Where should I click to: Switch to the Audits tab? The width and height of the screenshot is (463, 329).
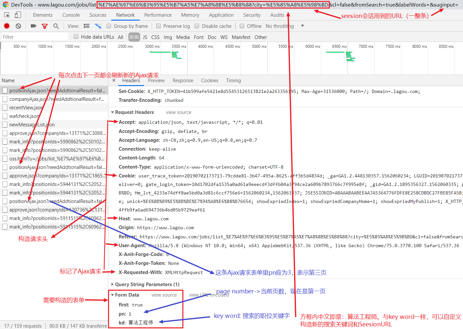point(277,15)
